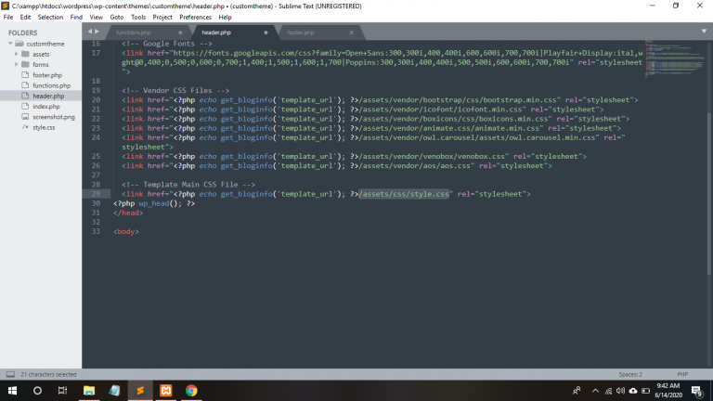Select the header.php tab

216,32
